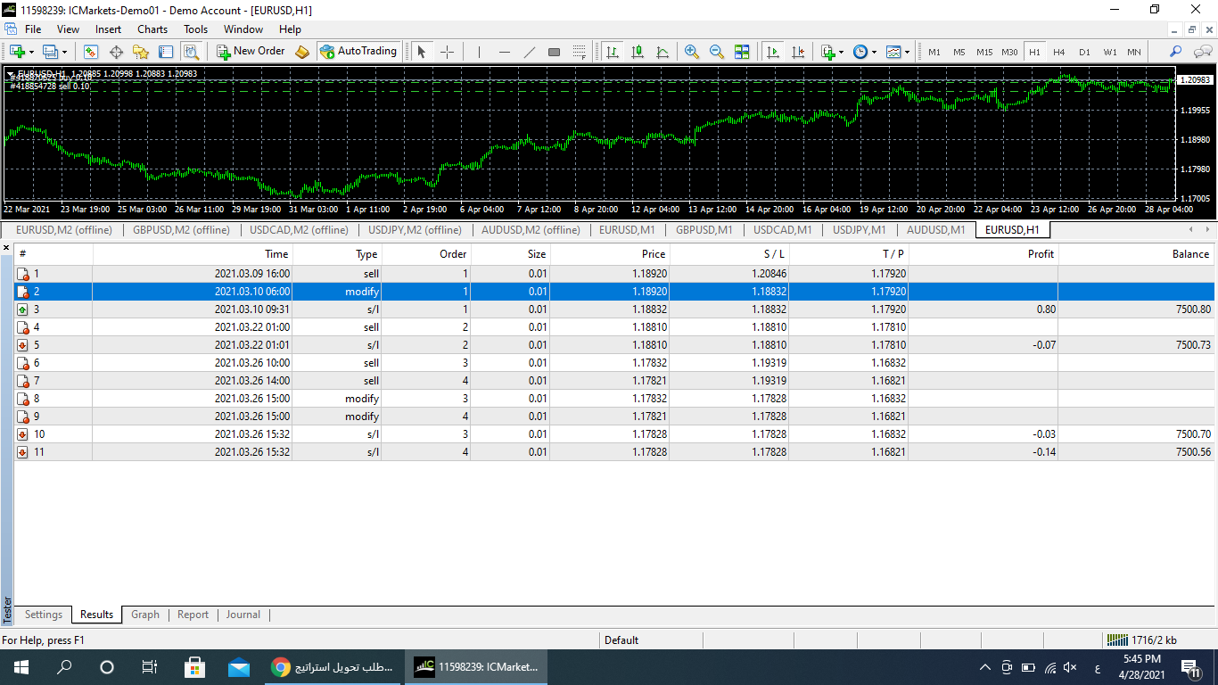Open the Charts menu
The height and width of the screenshot is (685, 1218).
[152, 29]
